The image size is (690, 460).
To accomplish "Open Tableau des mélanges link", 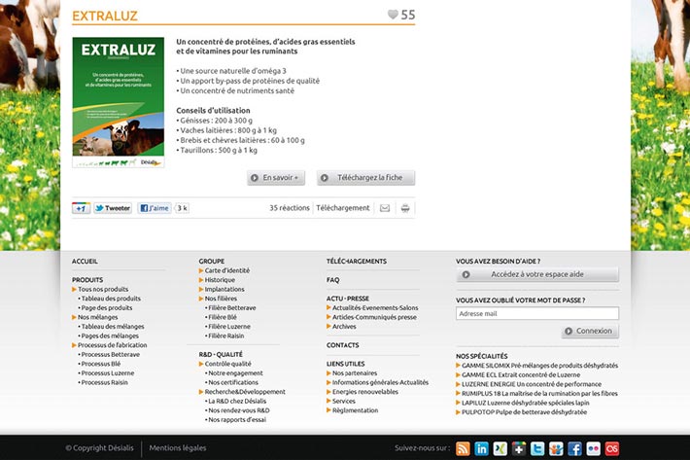I will 113,326.
